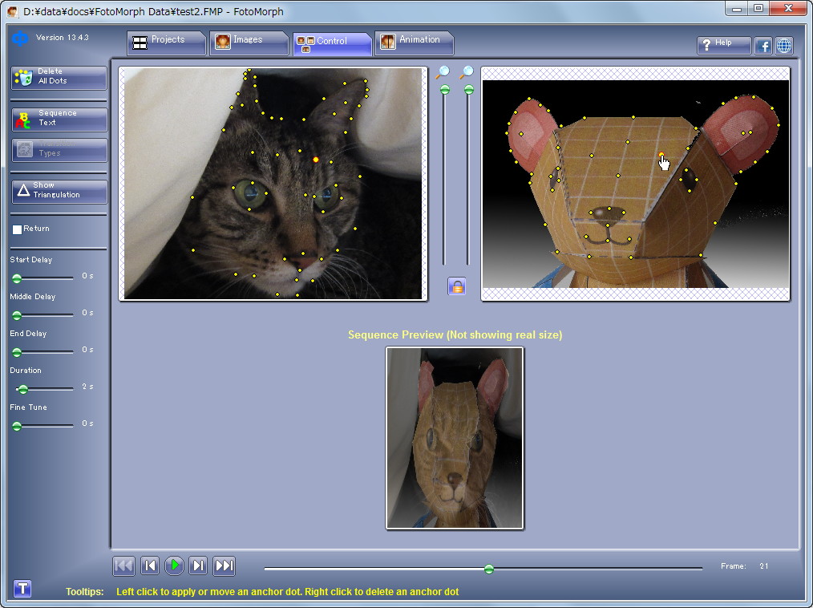Adjust the Start Delay slider
Screen dimensions: 813x608
click(17, 278)
